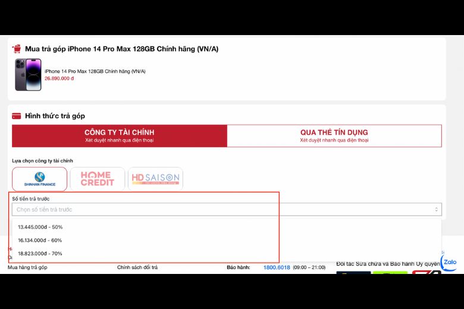Viewport: 464px width, 309px height.
Task: Click the price 26.890.000 đ
Action: (x=59, y=78)
